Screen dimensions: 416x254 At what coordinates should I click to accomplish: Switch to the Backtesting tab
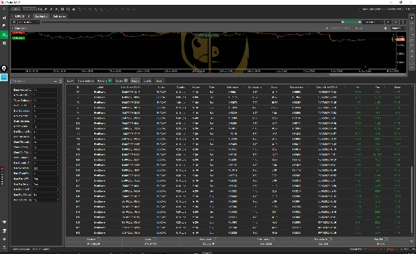[x=41, y=16]
